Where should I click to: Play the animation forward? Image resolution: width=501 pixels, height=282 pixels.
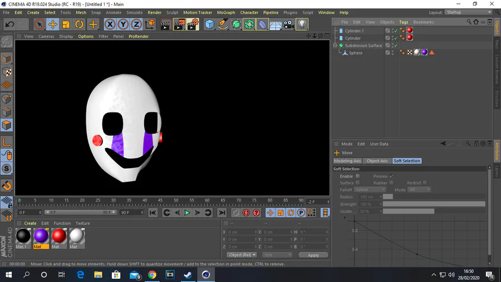187,213
